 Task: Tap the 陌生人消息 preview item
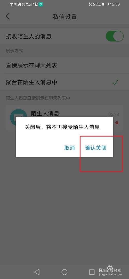point(64,117)
